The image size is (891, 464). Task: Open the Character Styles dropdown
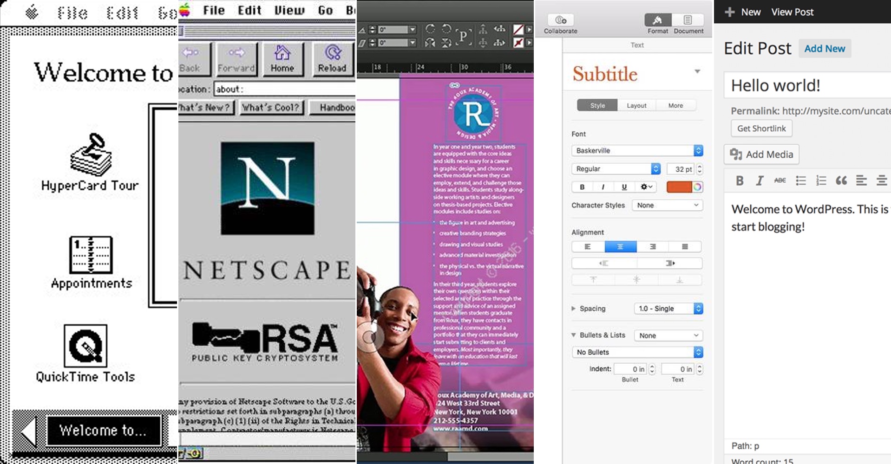[x=667, y=205]
